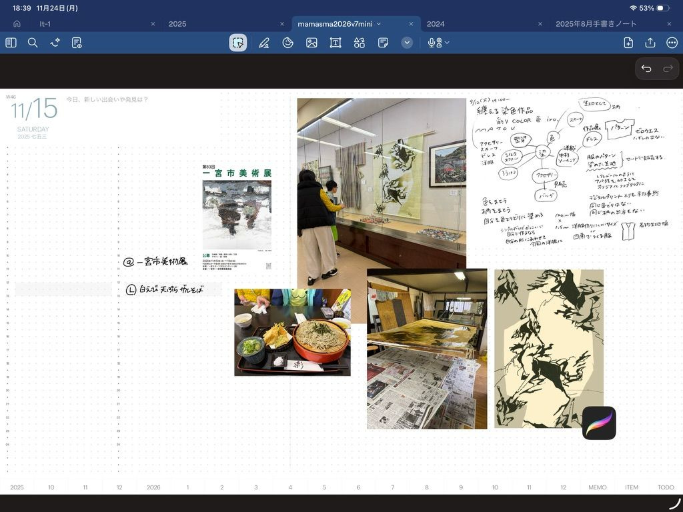This screenshot has width=683, height=512.
Task: Toggle the sidebar thumbnails panel
Action: [11, 43]
